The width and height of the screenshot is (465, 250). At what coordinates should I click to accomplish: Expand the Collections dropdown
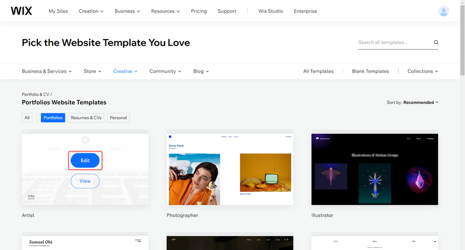pyautogui.click(x=423, y=71)
